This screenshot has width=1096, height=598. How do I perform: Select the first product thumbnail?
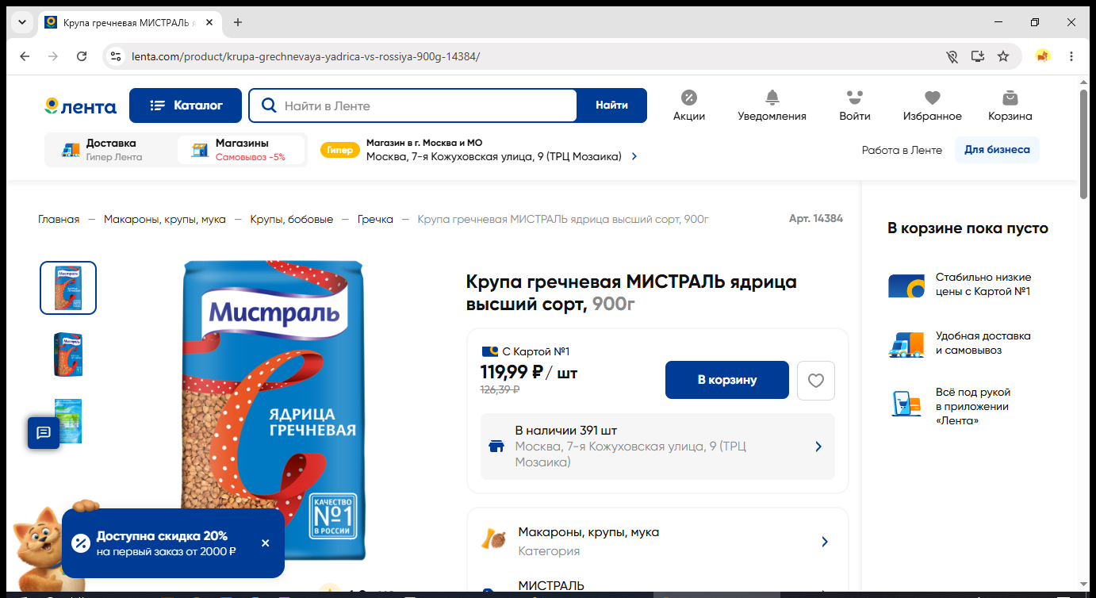(68, 288)
